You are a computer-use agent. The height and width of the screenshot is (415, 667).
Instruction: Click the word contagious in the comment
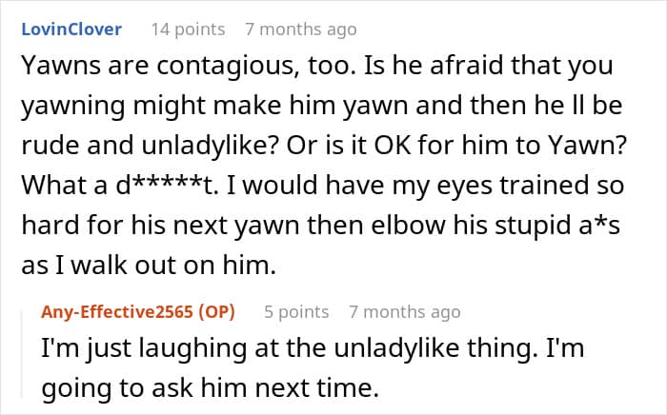[x=228, y=67]
